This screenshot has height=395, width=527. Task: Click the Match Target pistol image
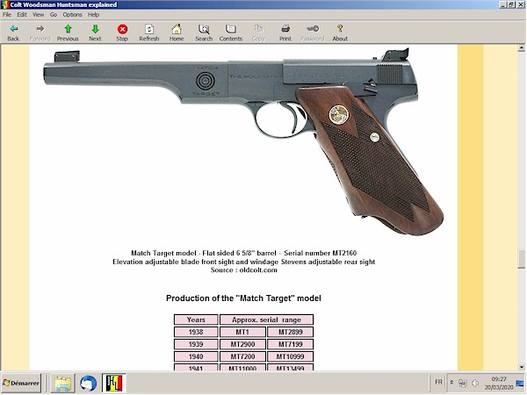coord(243,141)
